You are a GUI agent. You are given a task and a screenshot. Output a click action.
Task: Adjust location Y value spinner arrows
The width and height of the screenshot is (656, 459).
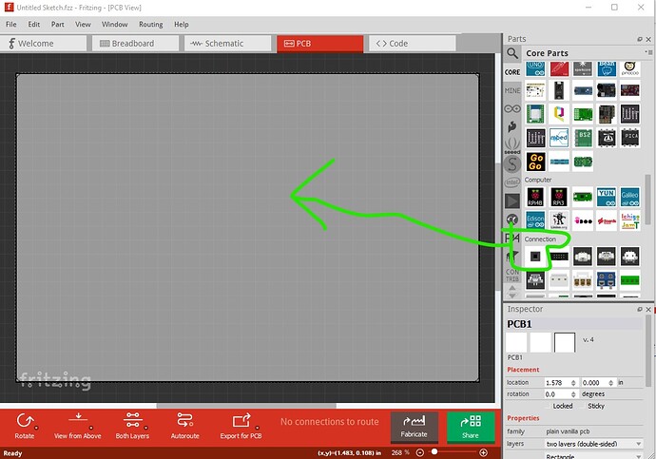tap(610, 382)
